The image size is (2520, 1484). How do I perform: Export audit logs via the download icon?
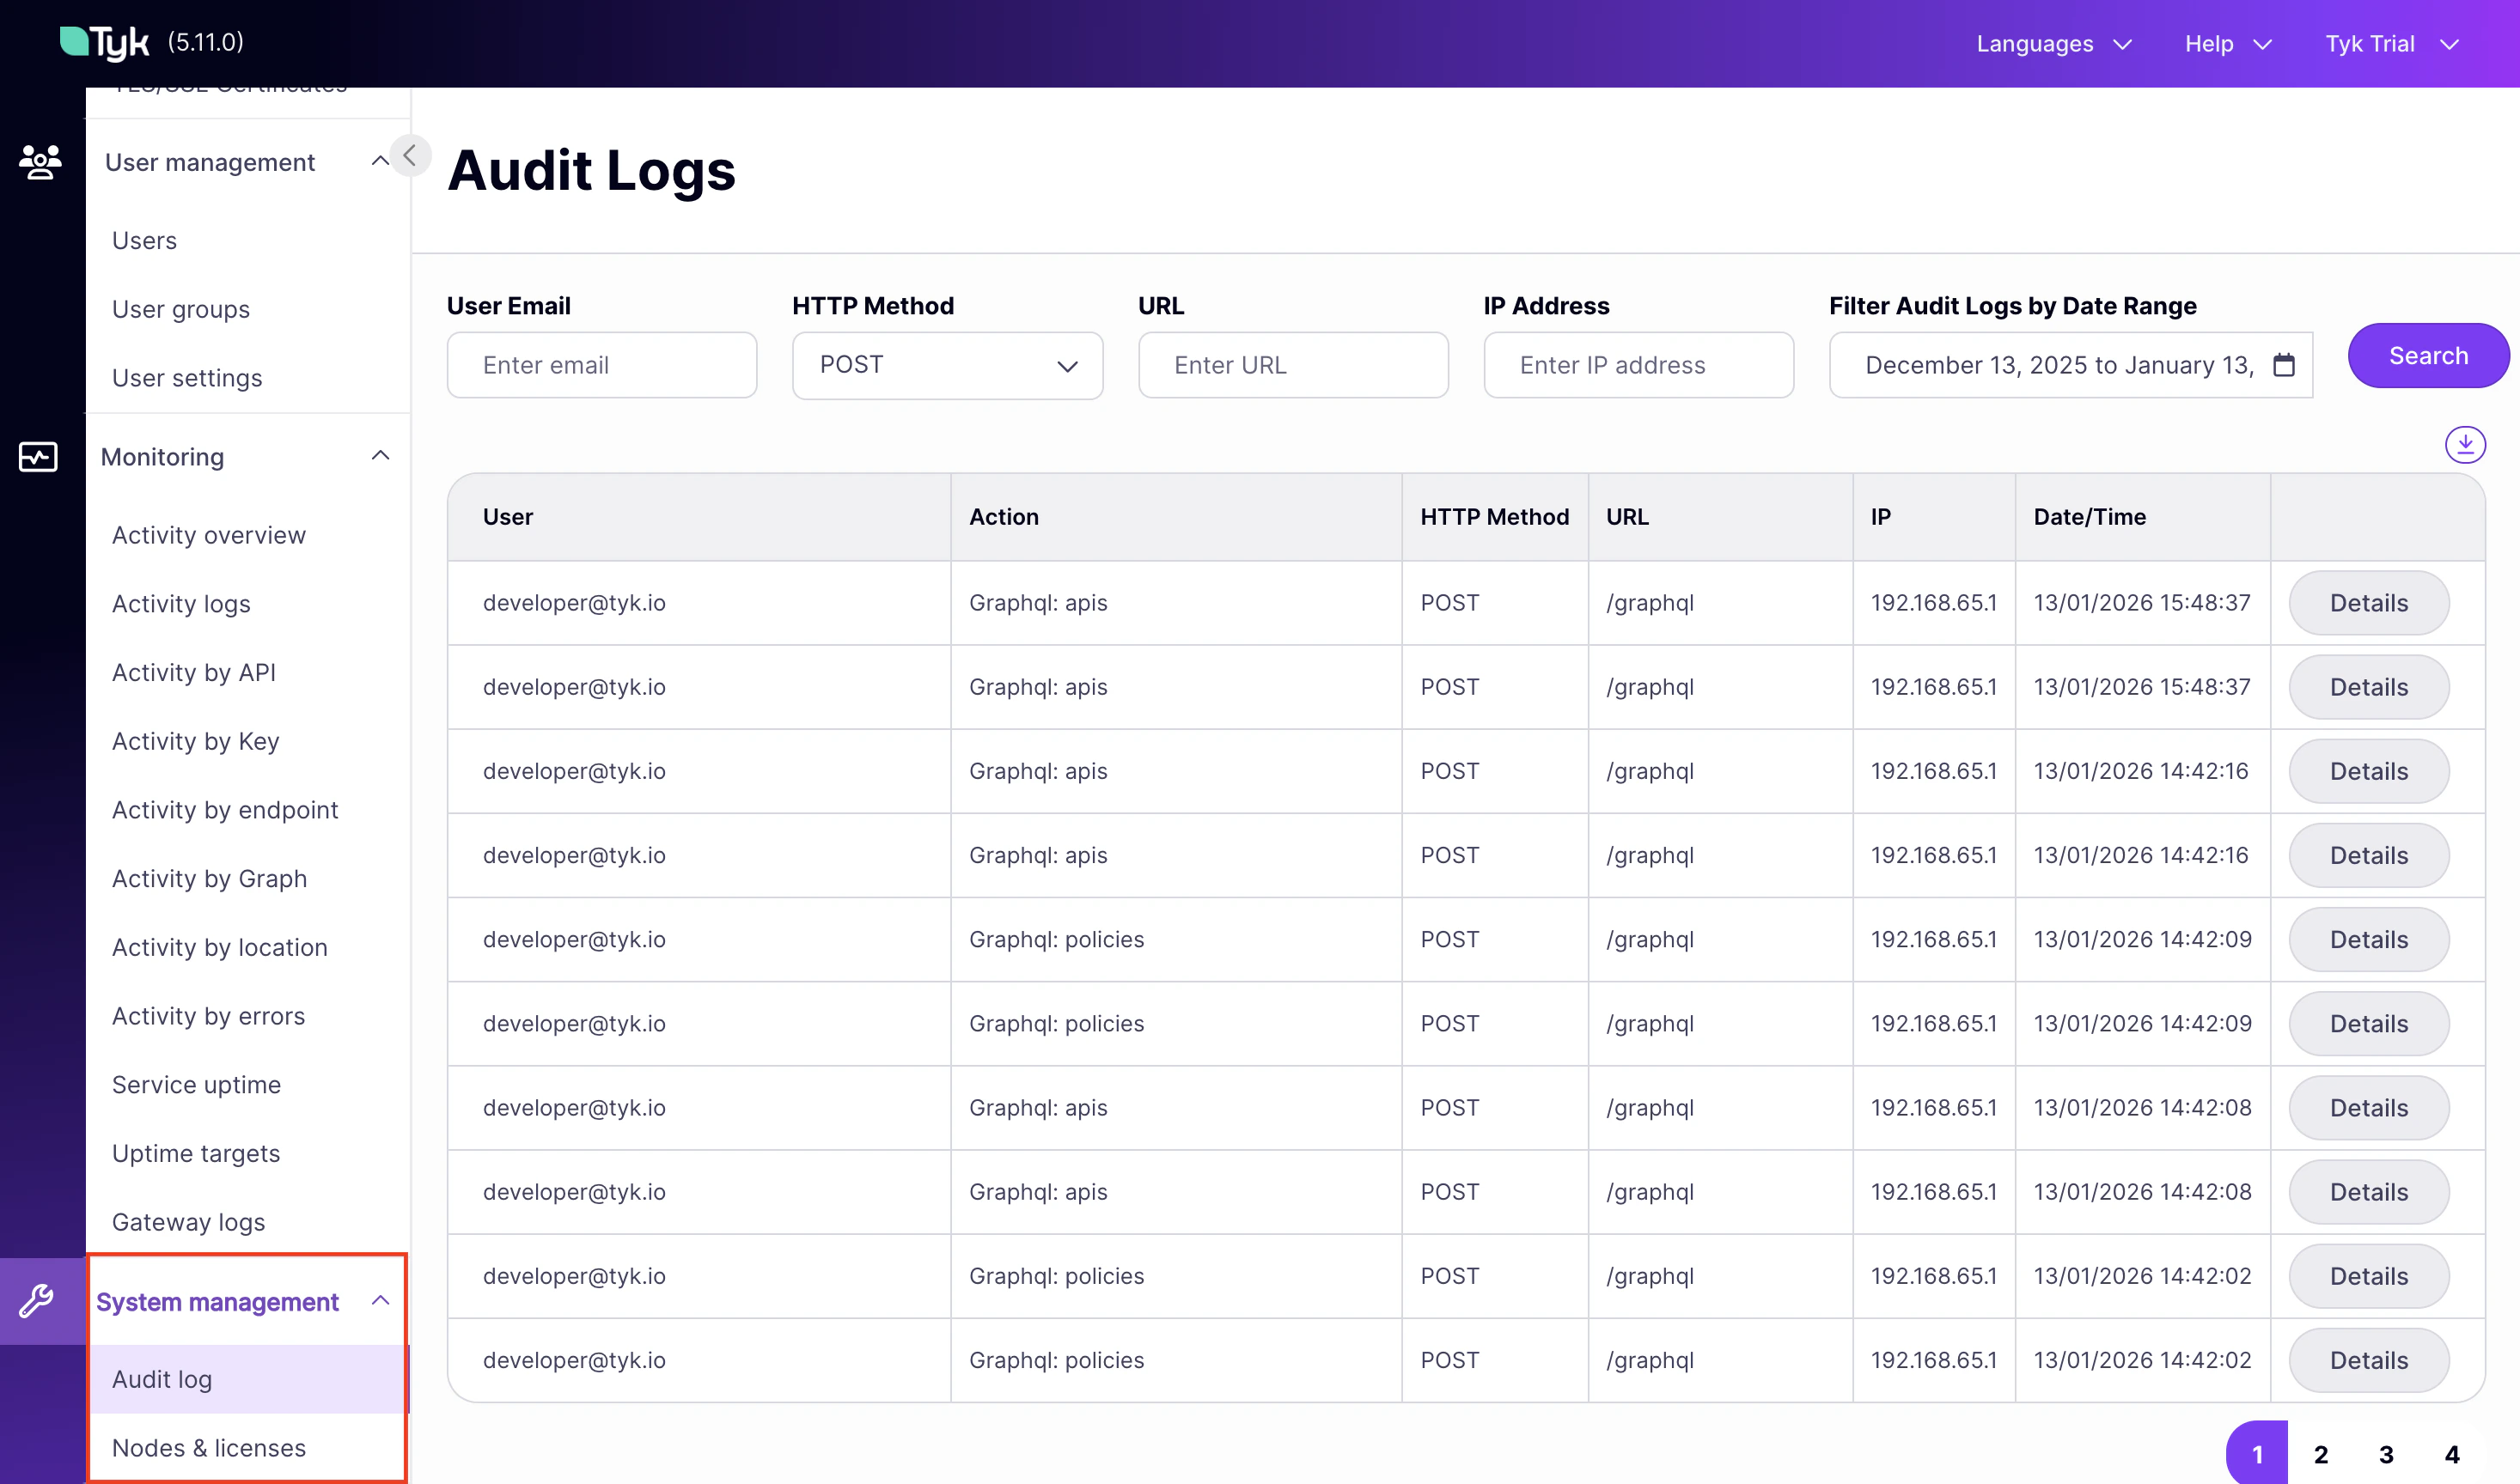point(2465,445)
